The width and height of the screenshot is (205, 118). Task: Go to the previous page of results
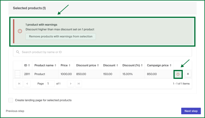tap(27, 83)
